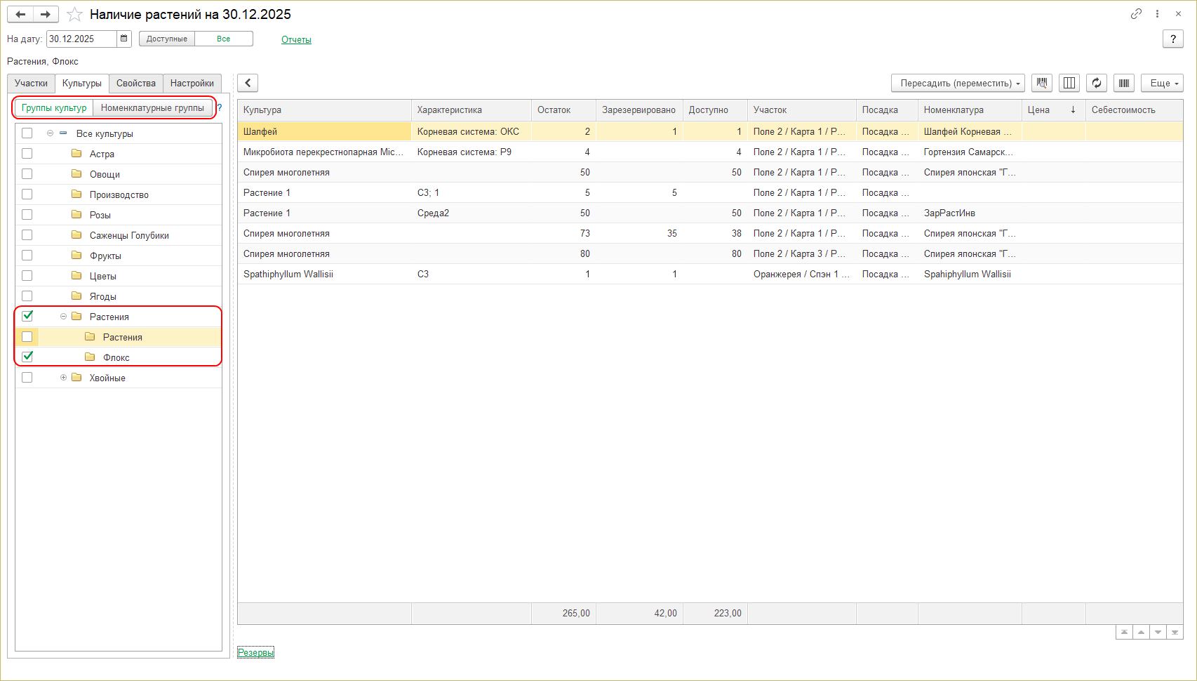Click the barcode icon button
1197x681 pixels.
(x=1124, y=83)
